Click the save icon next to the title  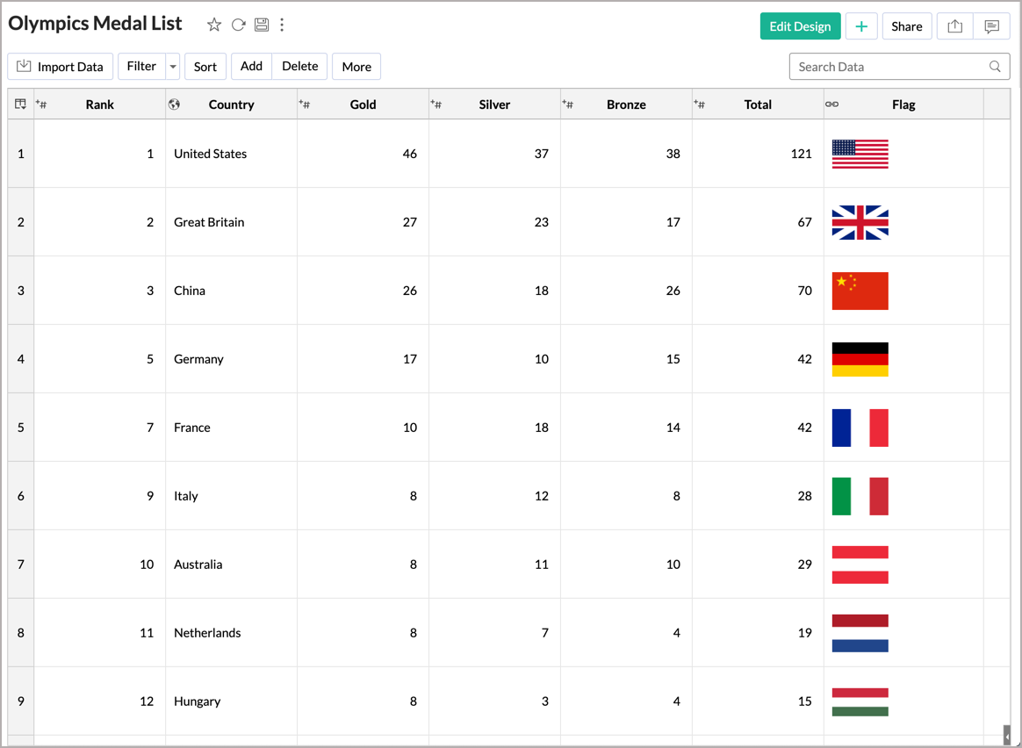(262, 25)
